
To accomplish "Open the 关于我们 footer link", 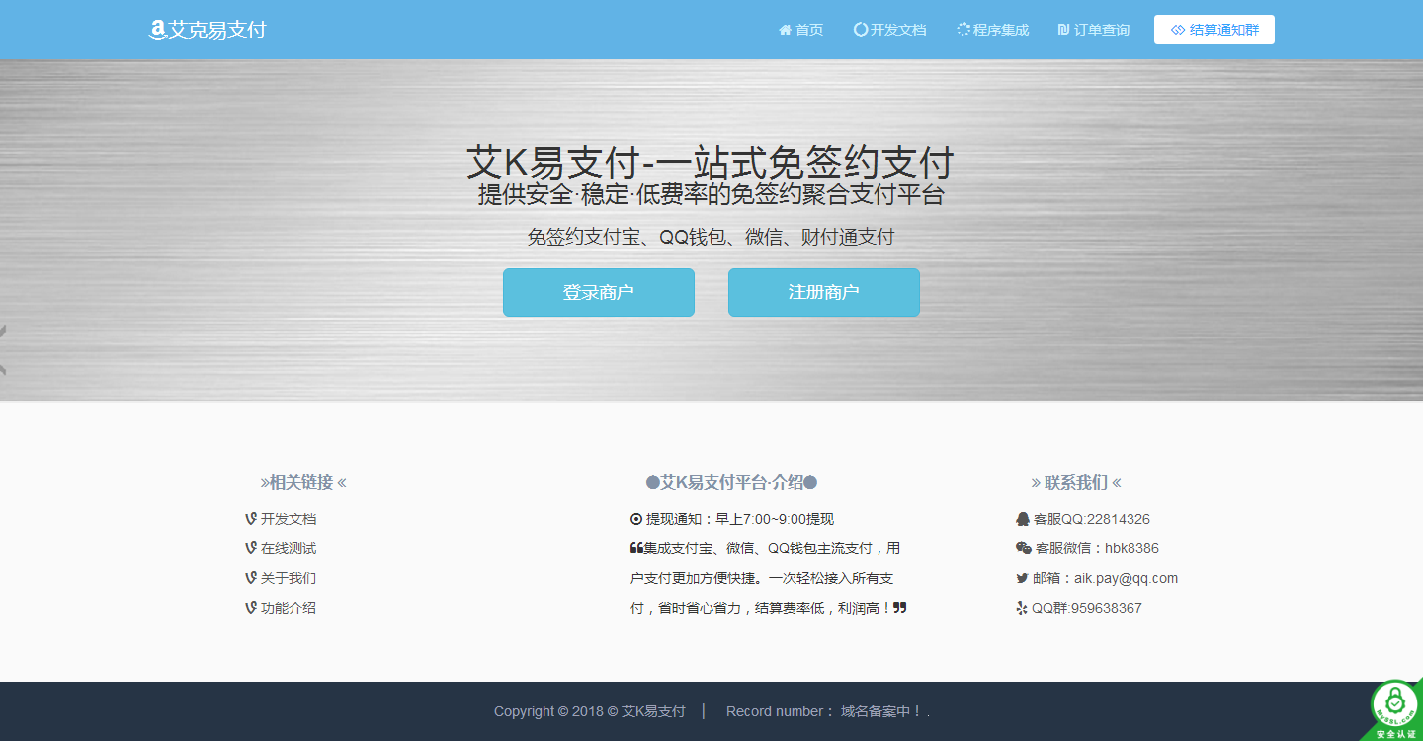I will coord(288,578).
